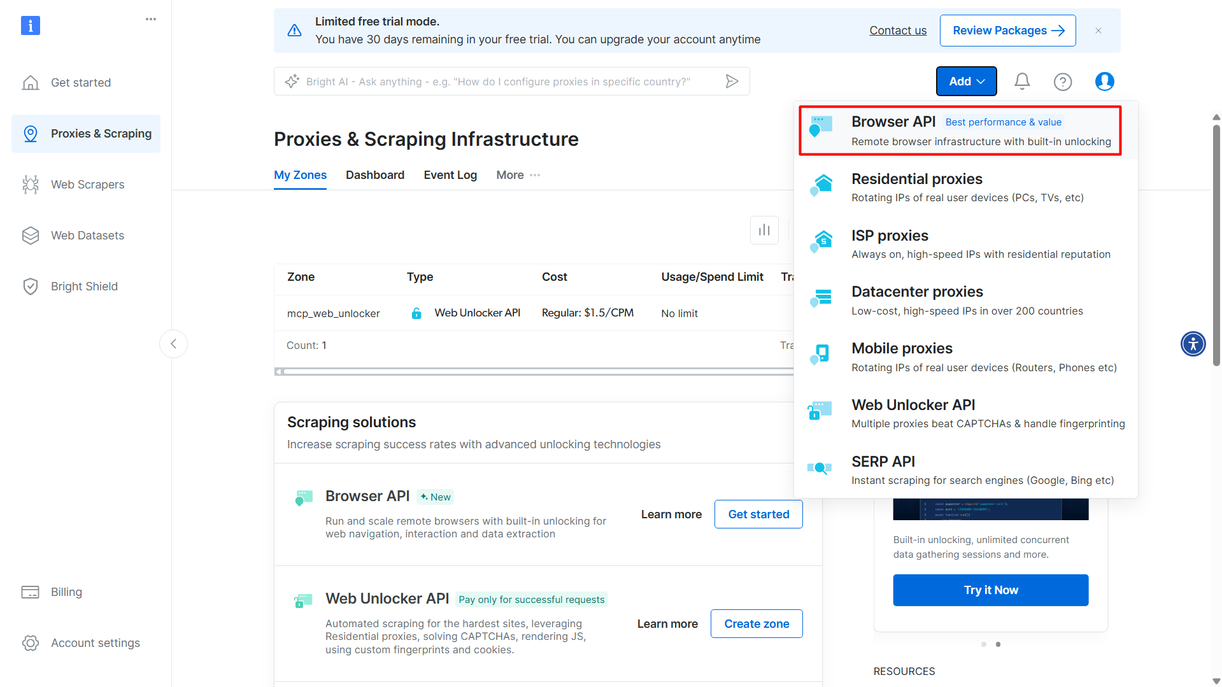Click the column chart stats icon
Screen dimensions: 1222x687
(764, 230)
